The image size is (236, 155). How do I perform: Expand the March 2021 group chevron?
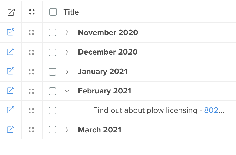(67, 130)
